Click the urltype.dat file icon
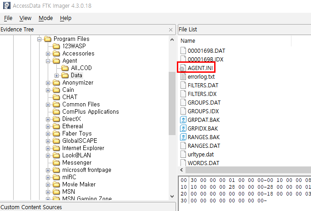 tap(183, 154)
